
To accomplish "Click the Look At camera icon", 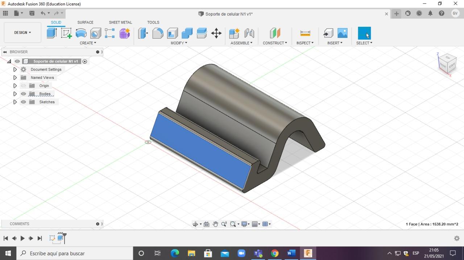I will pos(207,224).
